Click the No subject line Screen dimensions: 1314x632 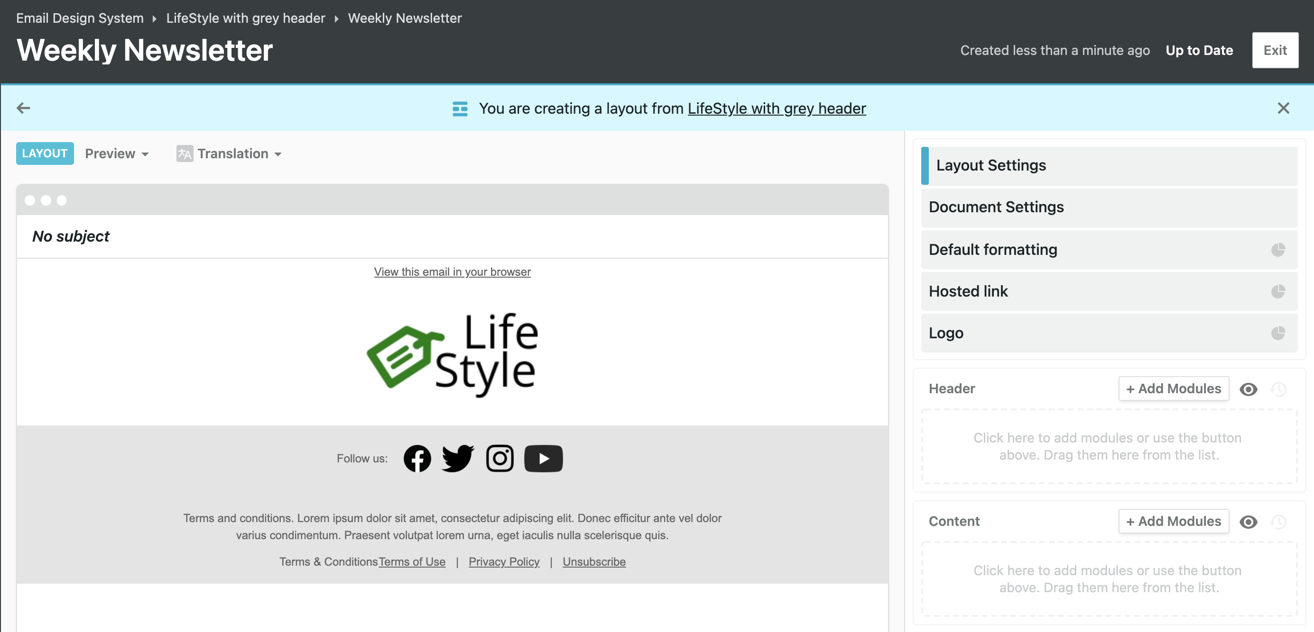coord(71,236)
